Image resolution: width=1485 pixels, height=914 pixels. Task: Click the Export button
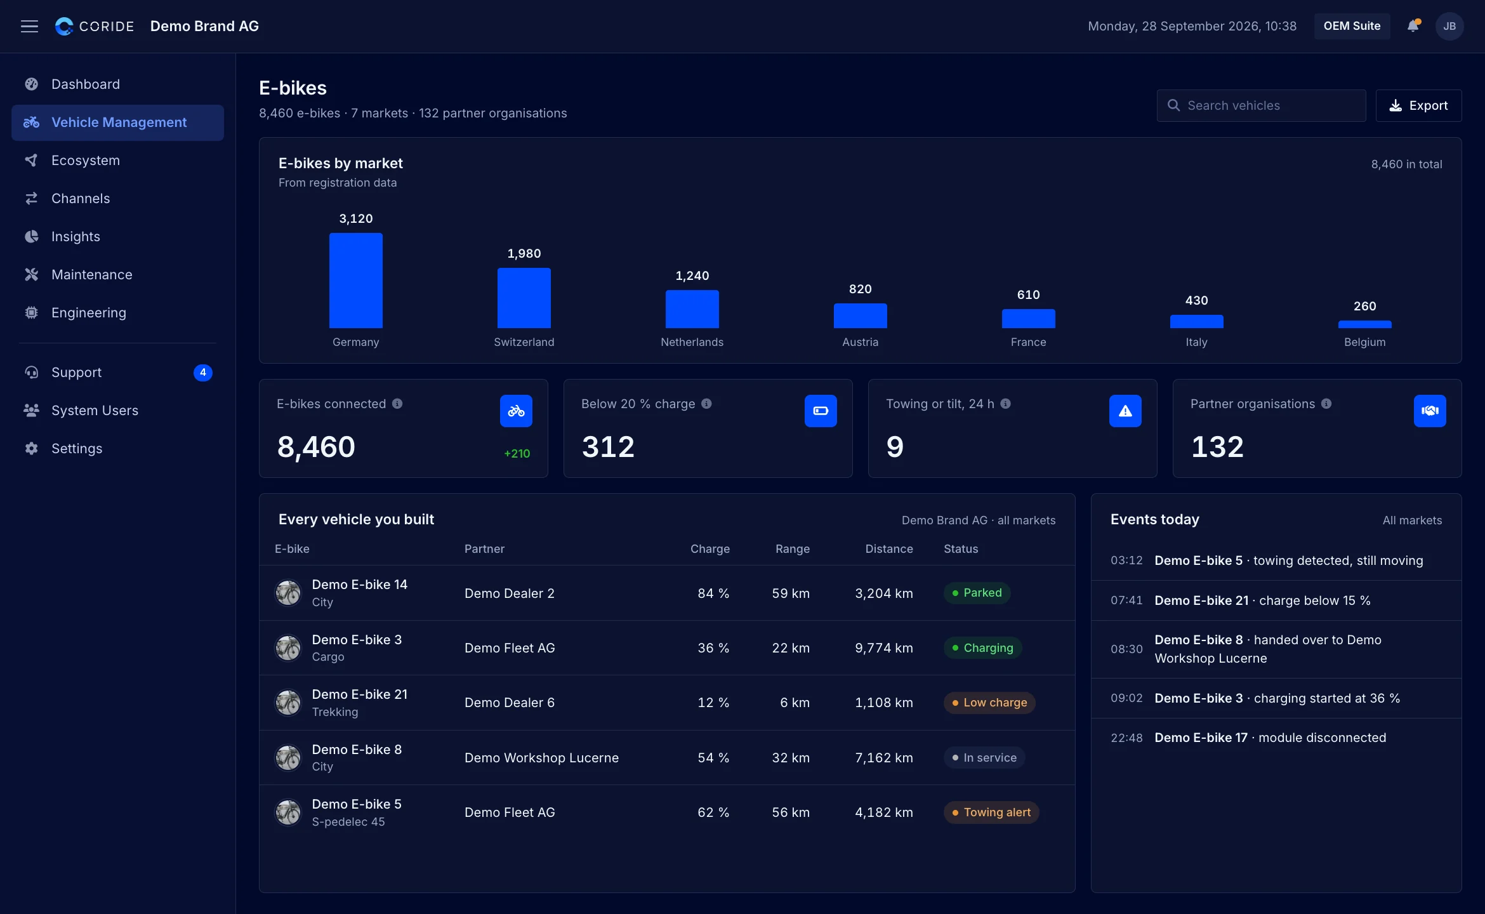pyautogui.click(x=1418, y=105)
